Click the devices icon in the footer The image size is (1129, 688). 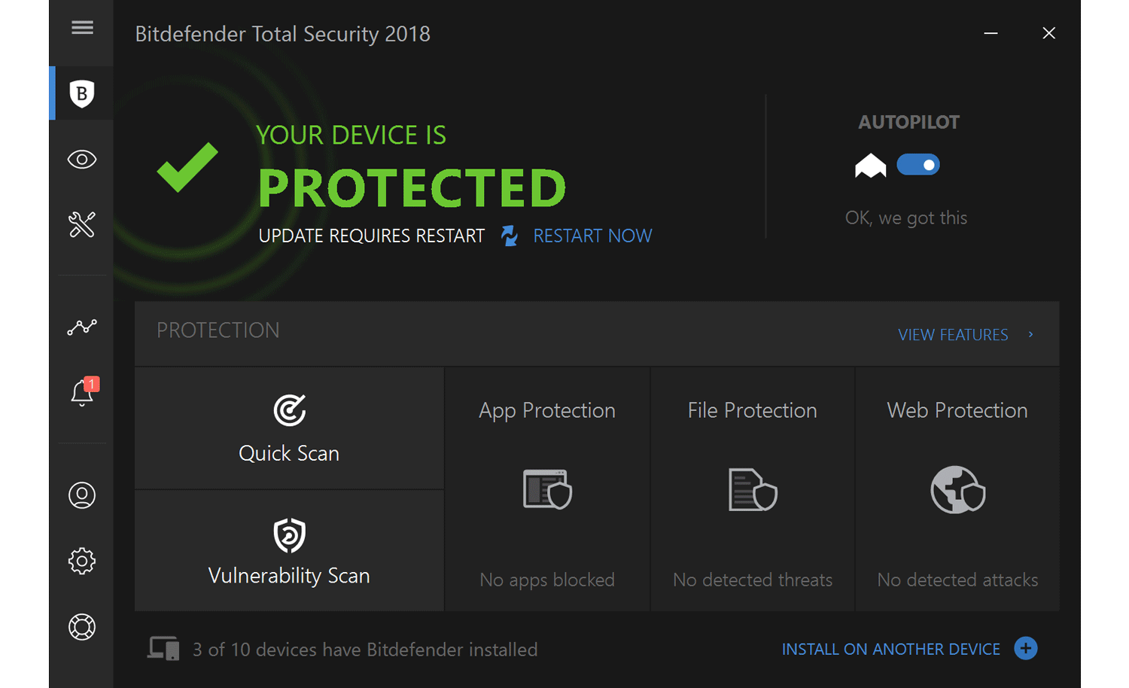(163, 649)
